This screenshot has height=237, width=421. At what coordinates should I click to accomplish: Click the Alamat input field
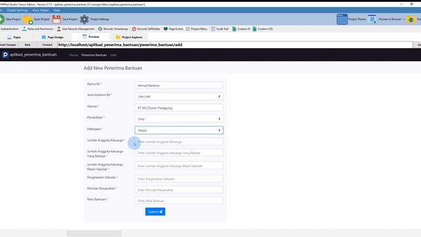point(179,108)
